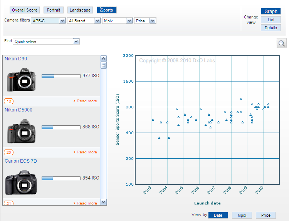Open the Canon EOS 7D title link
This screenshot has width=289, height=221.
21,161
